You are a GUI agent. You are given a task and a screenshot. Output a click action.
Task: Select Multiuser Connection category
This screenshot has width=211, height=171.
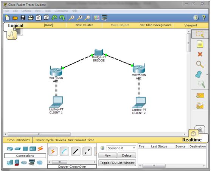click(x=40, y=163)
